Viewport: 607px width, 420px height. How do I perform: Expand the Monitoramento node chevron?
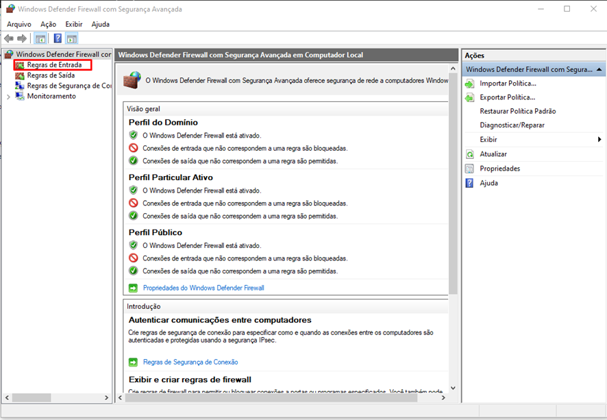tap(8, 97)
